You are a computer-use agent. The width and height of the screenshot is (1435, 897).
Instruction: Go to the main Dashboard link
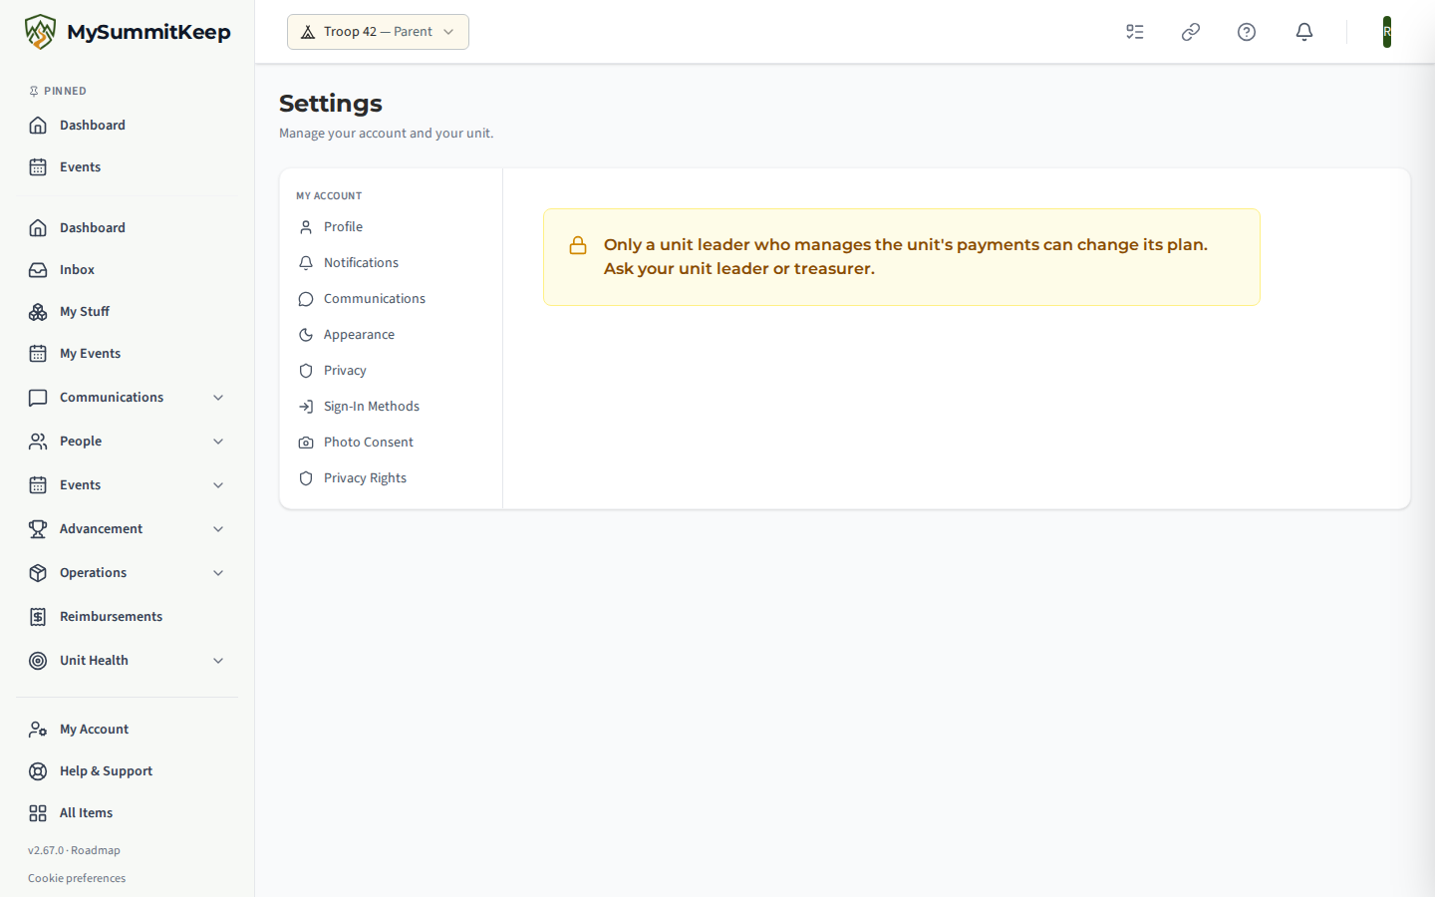point(128,228)
